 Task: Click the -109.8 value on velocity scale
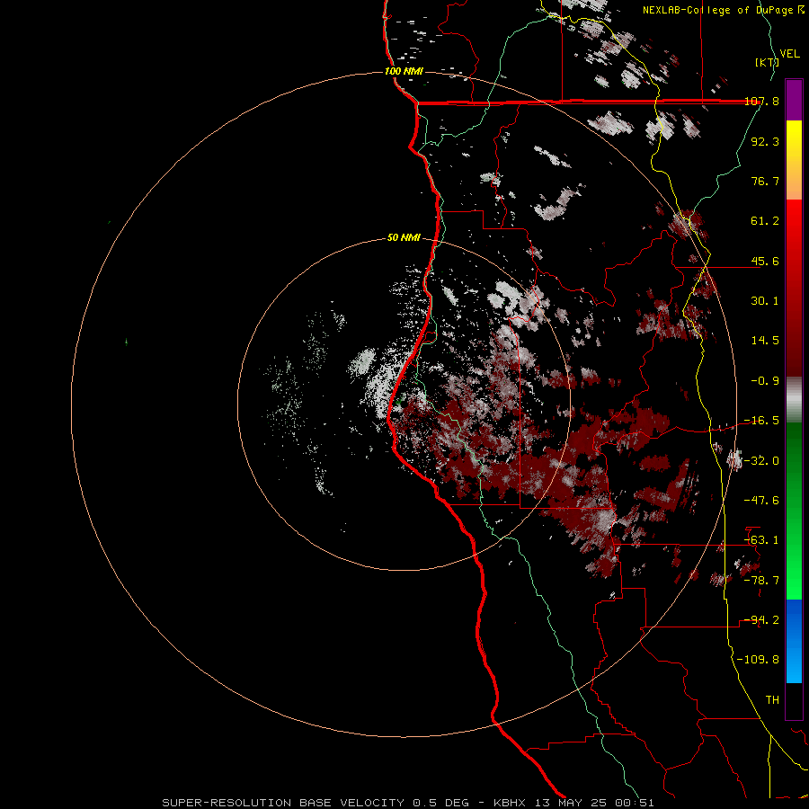[759, 660]
